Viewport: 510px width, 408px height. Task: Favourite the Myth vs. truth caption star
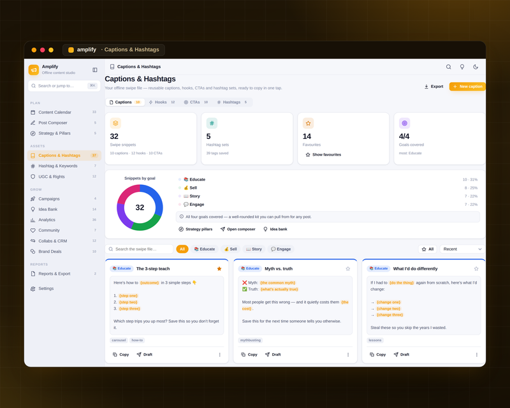click(x=347, y=269)
